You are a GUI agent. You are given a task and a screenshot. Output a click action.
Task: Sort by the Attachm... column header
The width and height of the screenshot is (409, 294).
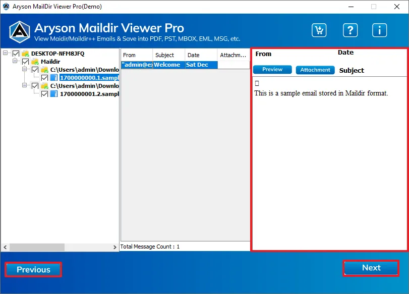coord(233,55)
